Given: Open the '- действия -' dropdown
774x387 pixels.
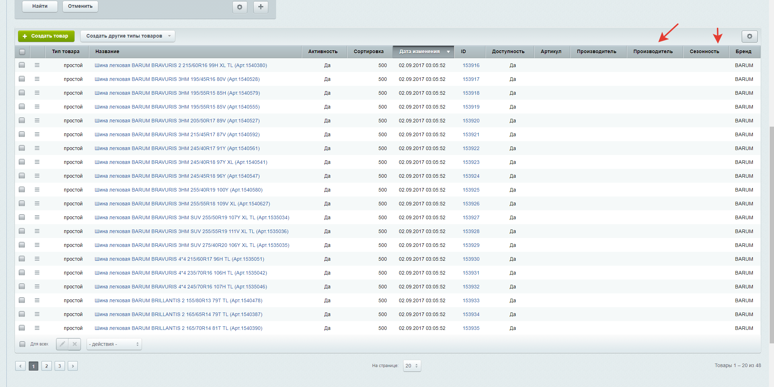Looking at the screenshot, I should click(114, 344).
